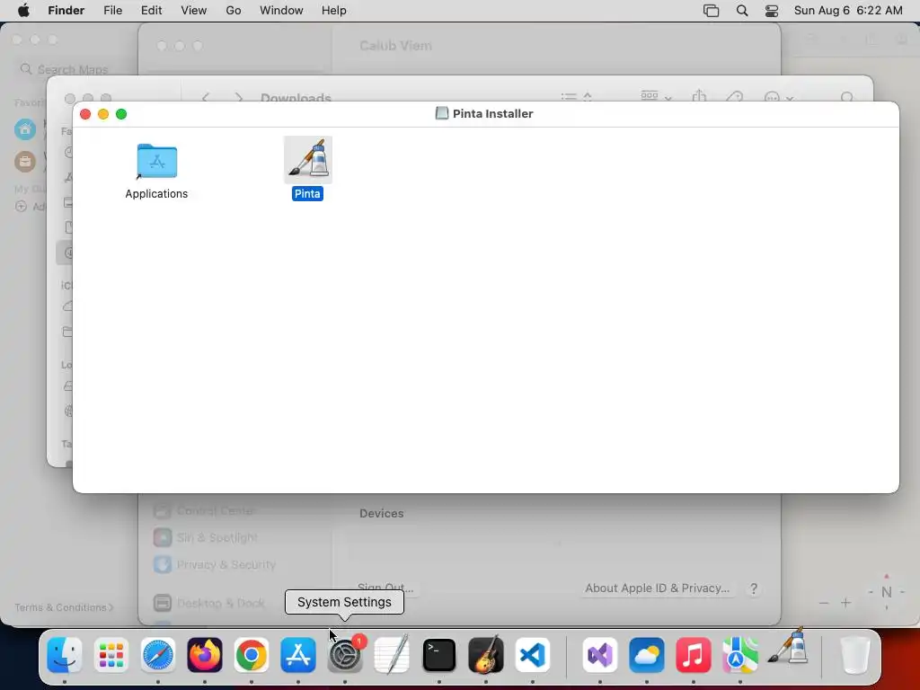Select Desktop & Dock in Settings sidebar

pyautogui.click(x=208, y=603)
